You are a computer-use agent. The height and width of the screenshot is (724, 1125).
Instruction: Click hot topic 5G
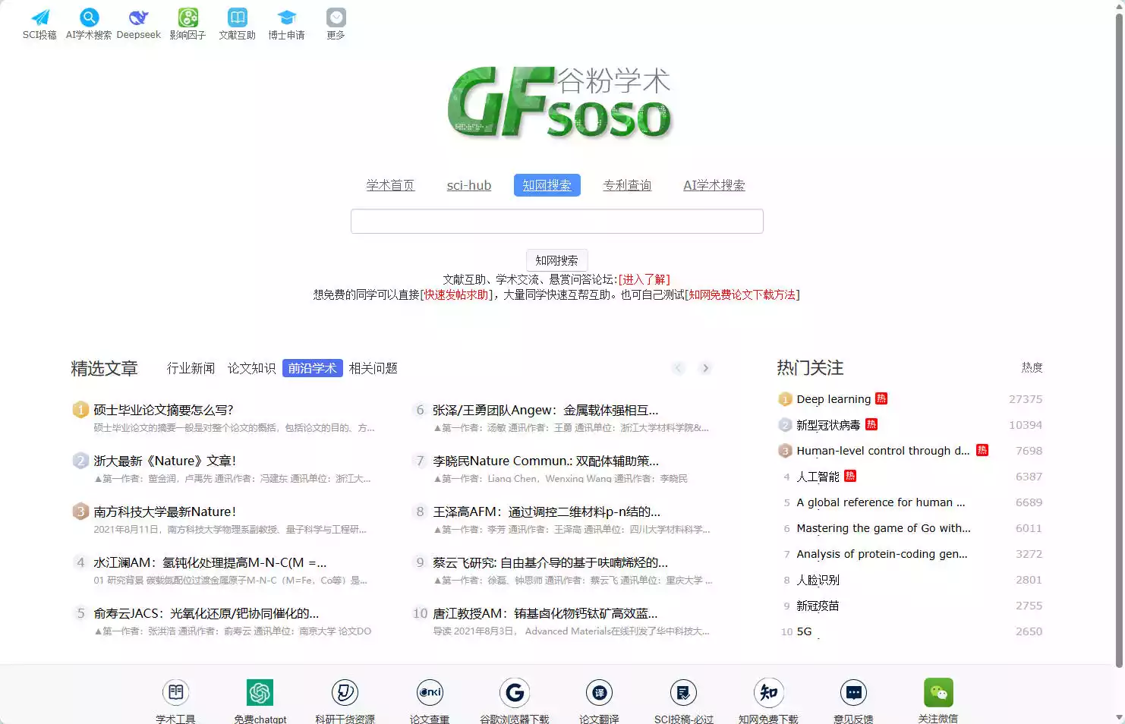click(x=804, y=631)
